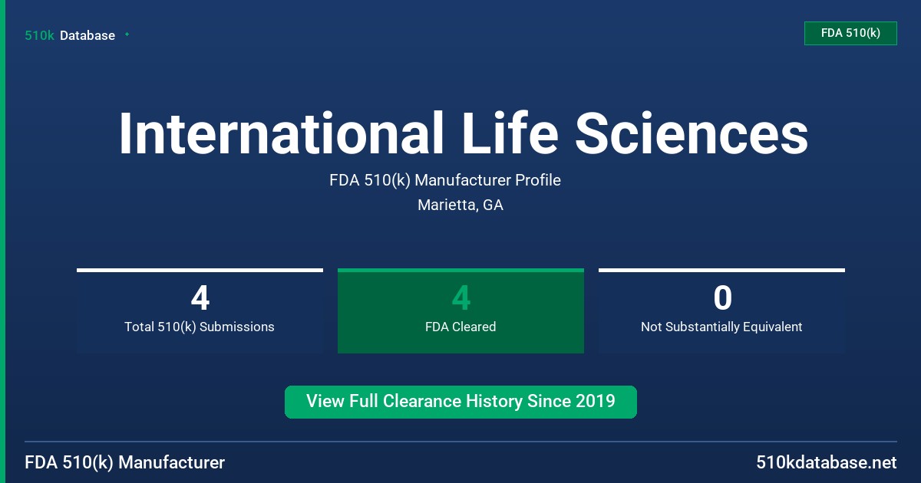The height and width of the screenshot is (483, 921).
Task: Click the FDA 510(k) Manufacturer footer label
Action: pyautogui.click(x=125, y=463)
